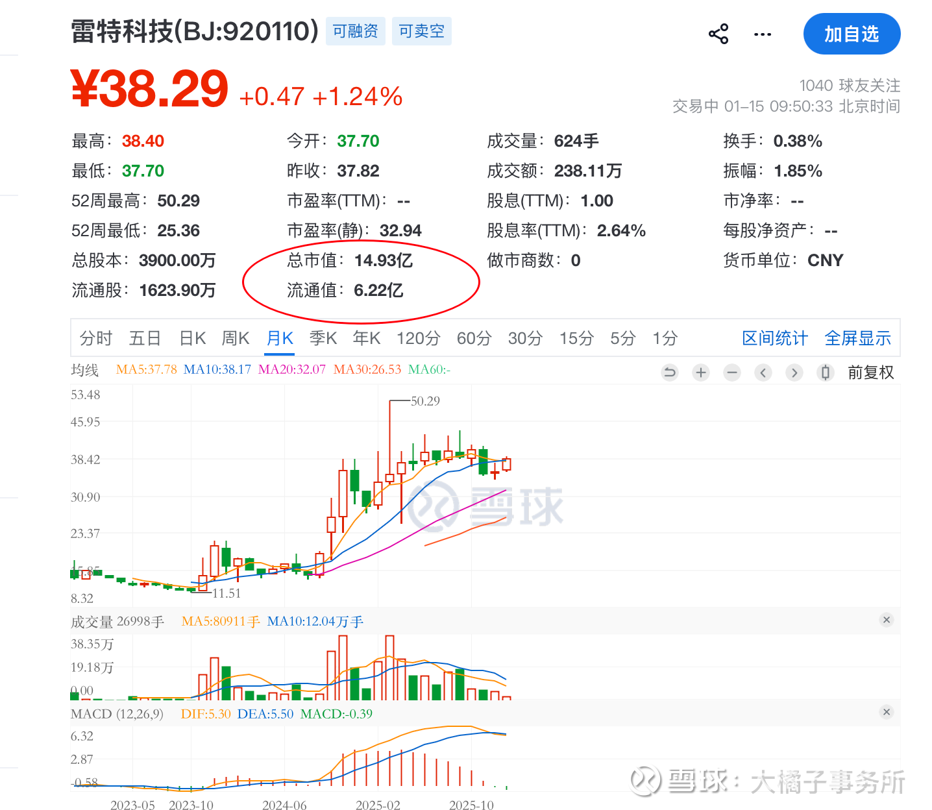
Task: Click the 52周最高 value 50.29
Action: pyautogui.click(x=178, y=201)
